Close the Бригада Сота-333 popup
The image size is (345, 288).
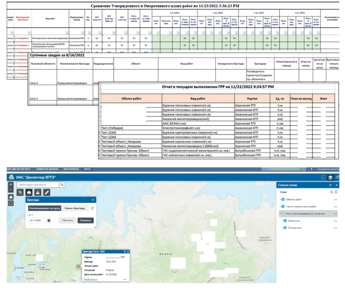pos(128,252)
